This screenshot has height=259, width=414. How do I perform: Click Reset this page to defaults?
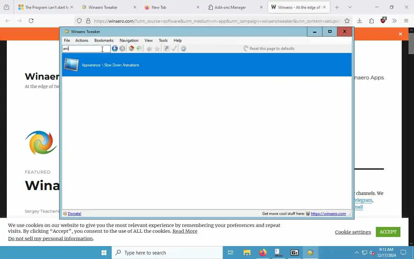click(x=269, y=49)
